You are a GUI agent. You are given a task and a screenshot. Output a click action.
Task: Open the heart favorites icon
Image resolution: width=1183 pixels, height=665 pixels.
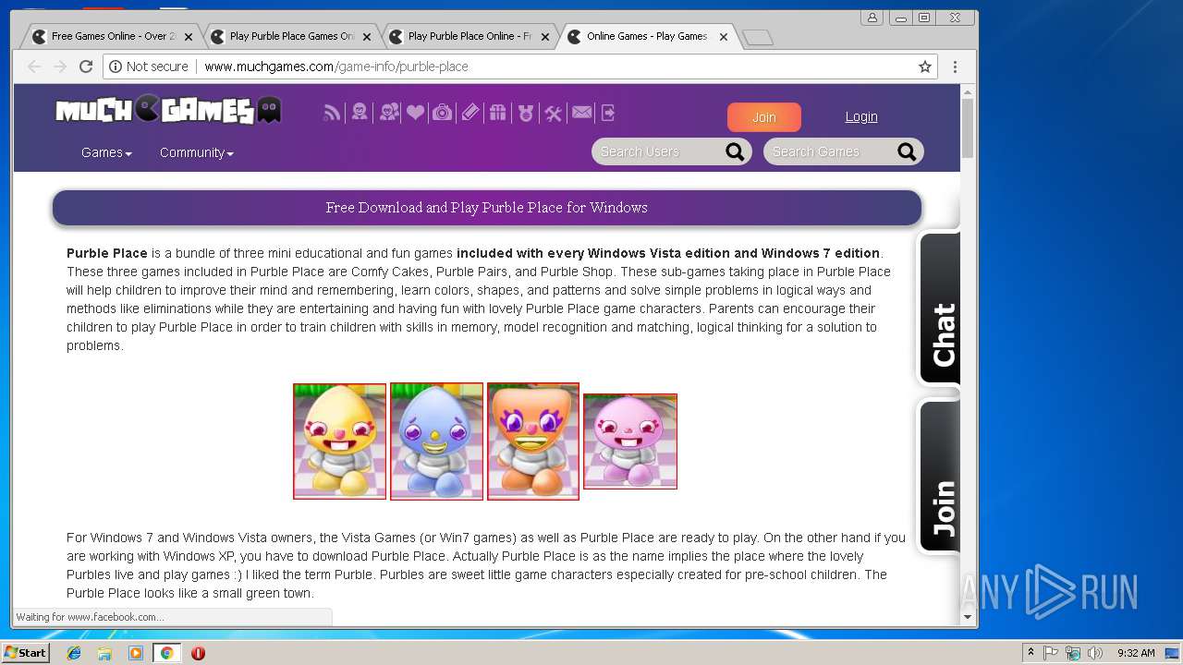(415, 113)
